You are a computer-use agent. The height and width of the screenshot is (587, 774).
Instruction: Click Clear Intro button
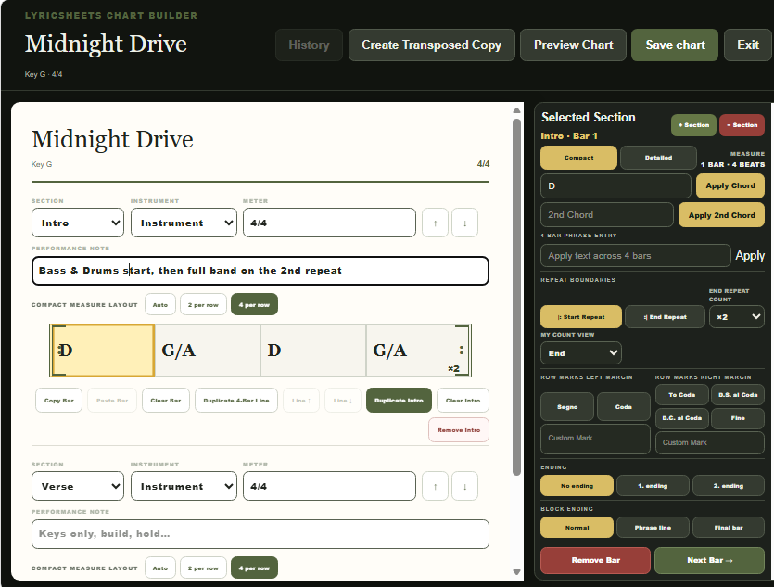[x=463, y=401]
